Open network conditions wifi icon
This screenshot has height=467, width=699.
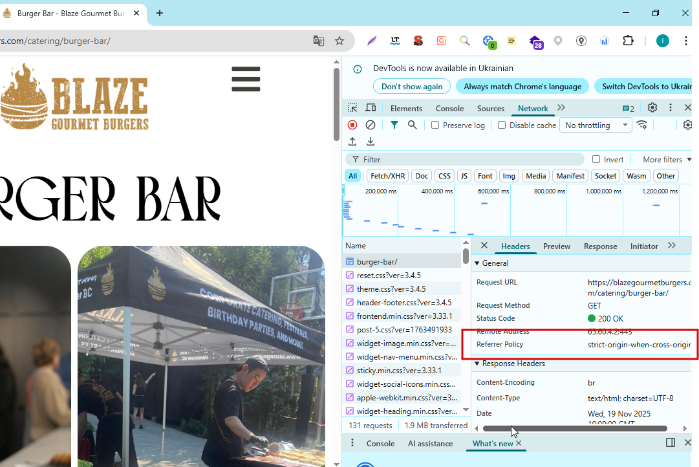(x=642, y=125)
